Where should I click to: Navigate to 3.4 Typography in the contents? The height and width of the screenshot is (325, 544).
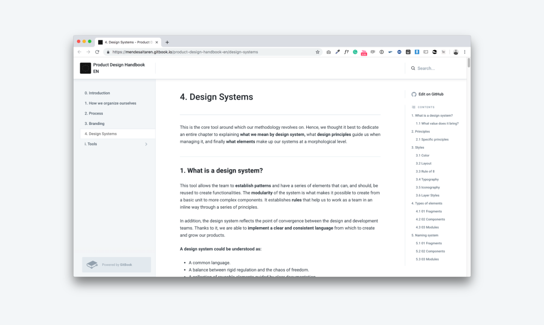pyautogui.click(x=427, y=179)
